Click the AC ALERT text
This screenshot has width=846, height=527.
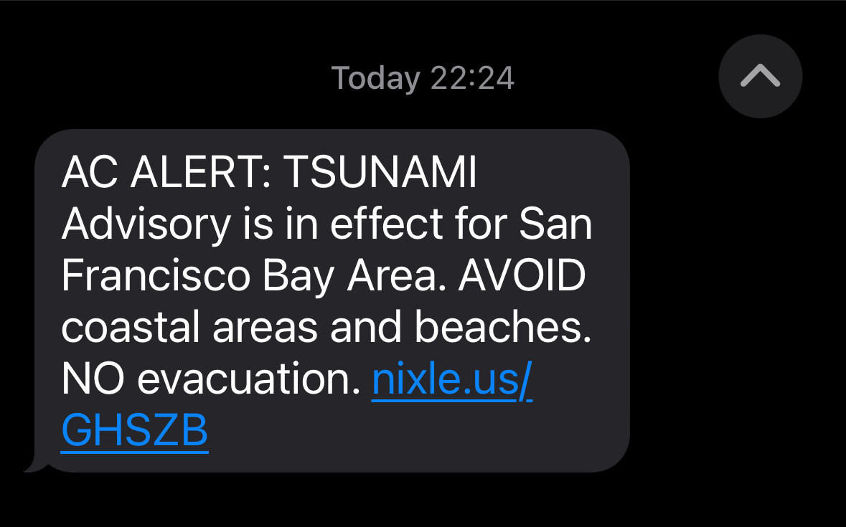point(164,172)
